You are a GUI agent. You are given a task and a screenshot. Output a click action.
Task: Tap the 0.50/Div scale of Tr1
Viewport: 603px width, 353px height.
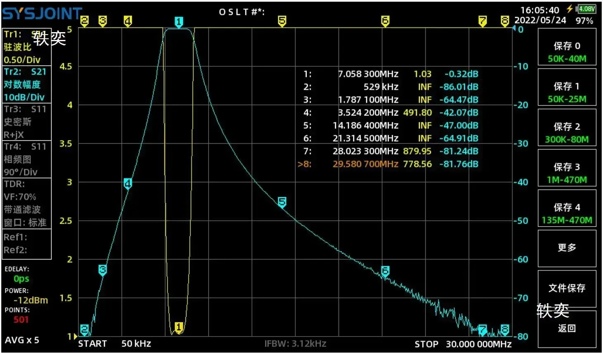[x=22, y=60]
